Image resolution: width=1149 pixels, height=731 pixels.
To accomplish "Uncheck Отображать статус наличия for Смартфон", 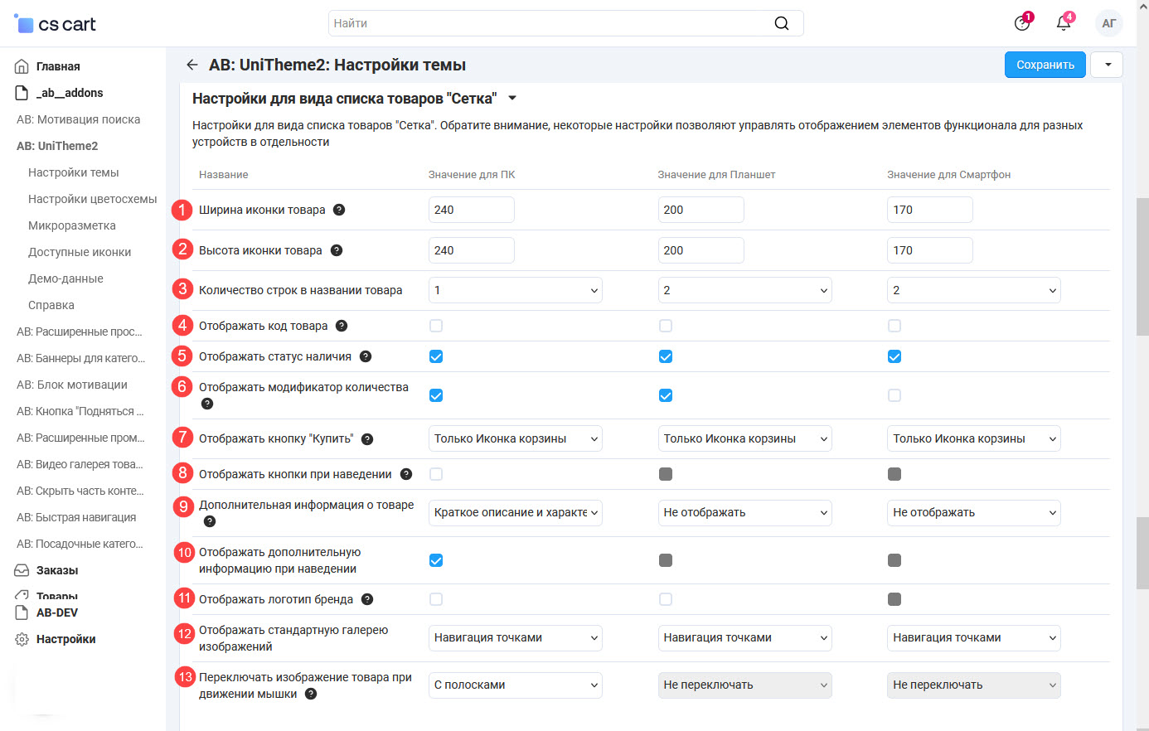I will pos(894,356).
